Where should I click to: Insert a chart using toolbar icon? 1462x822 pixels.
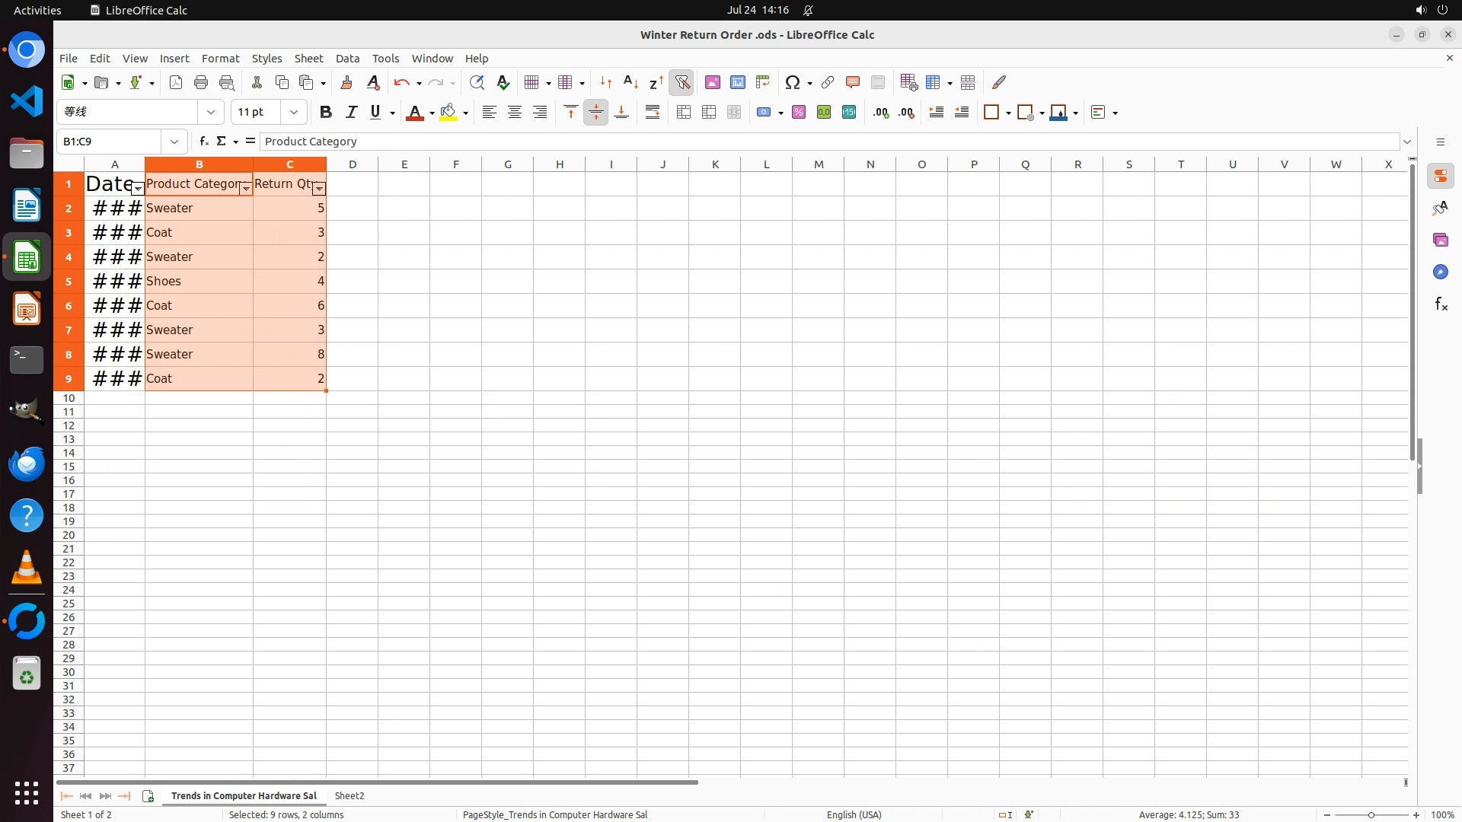tap(737, 82)
